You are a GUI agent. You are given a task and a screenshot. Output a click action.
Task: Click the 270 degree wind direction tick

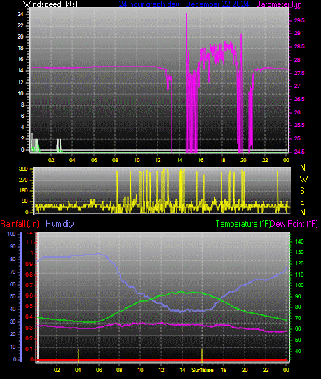23,180
